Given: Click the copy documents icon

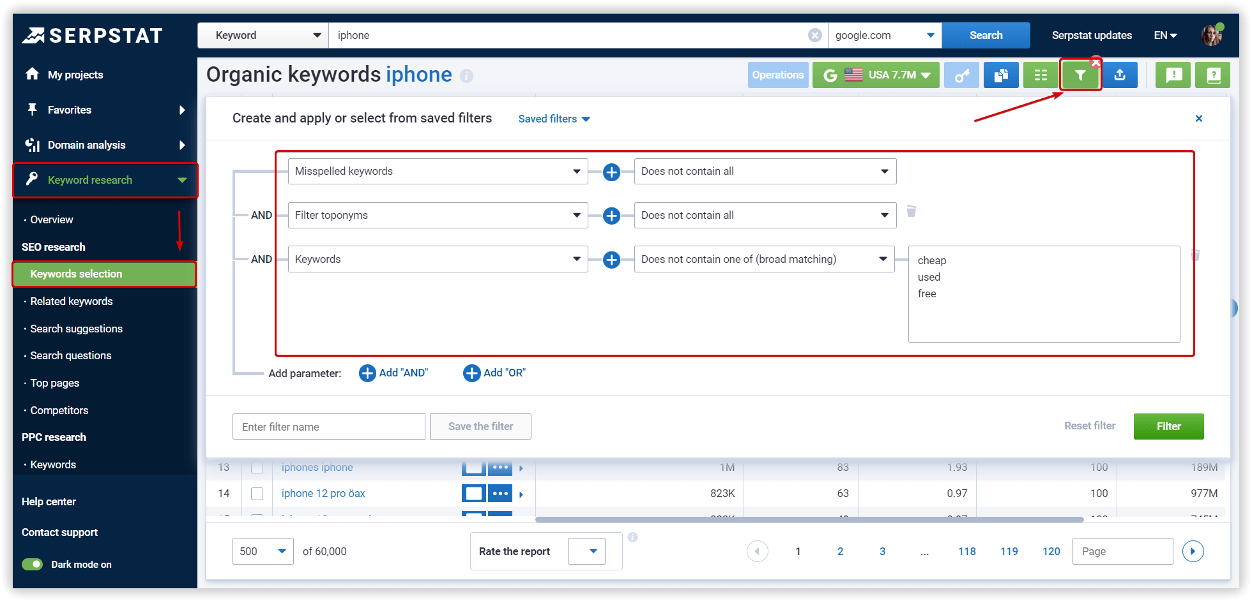Looking at the screenshot, I should coord(1001,75).
